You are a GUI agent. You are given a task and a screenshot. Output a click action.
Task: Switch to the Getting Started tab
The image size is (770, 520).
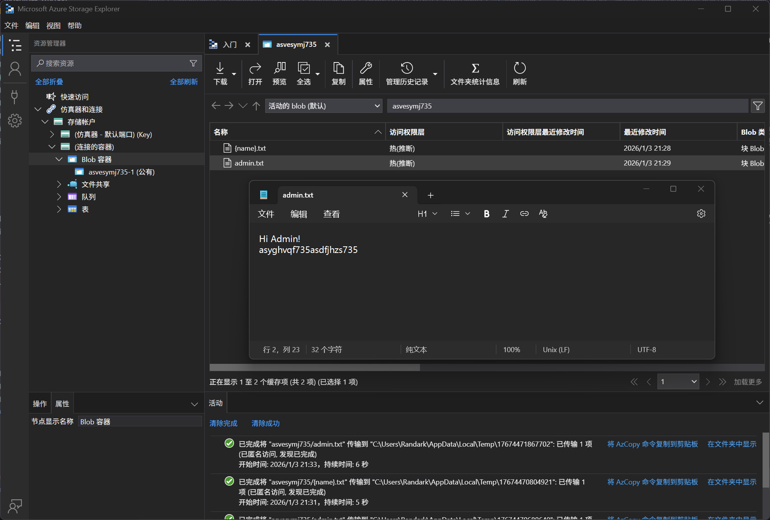pyautogui.click(x=230, y=45)
